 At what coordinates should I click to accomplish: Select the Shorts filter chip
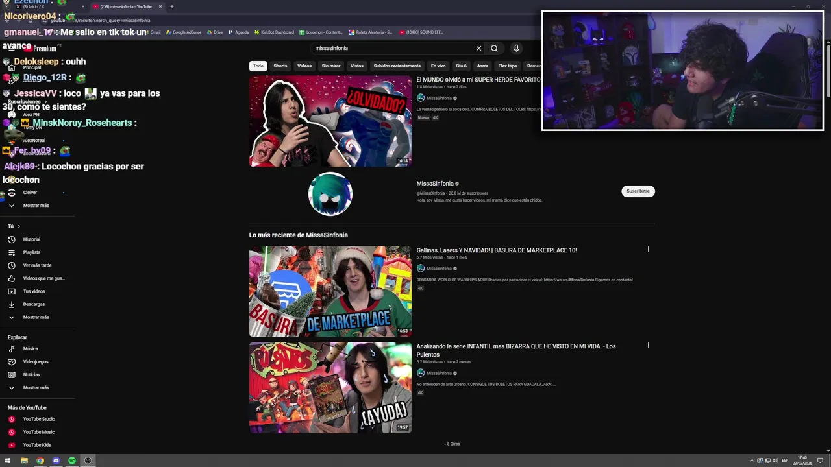(280, 66)
